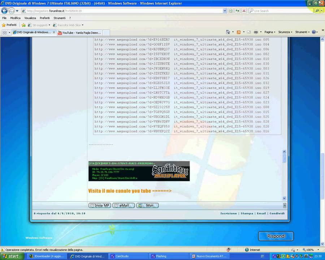Open the Strumenti menu in menu bar
Viewport: 325px width, 260px height.
point(60,18)
